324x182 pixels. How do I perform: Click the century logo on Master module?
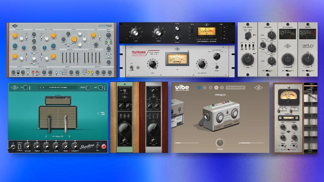(x=308, y=45)
